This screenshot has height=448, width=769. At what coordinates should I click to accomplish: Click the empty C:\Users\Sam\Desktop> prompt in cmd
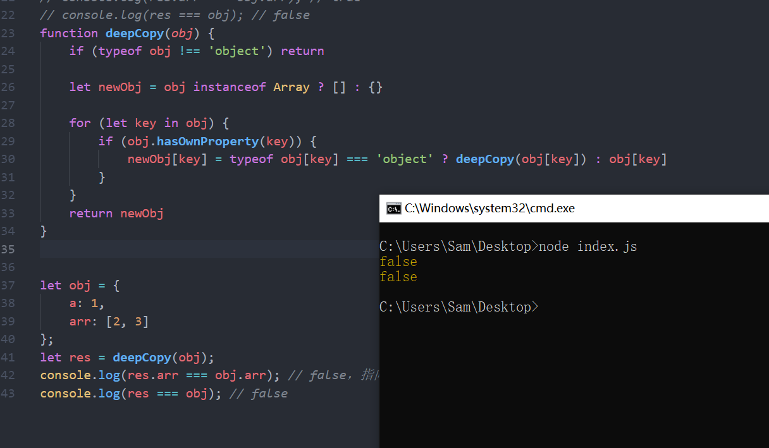459,307
